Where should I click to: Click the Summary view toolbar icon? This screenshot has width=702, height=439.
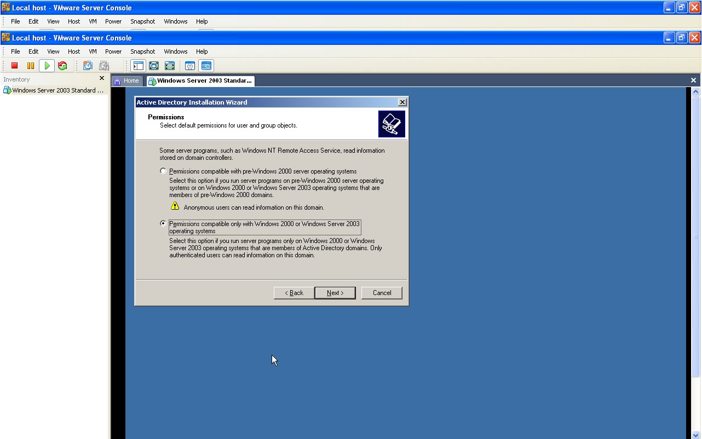190,66
